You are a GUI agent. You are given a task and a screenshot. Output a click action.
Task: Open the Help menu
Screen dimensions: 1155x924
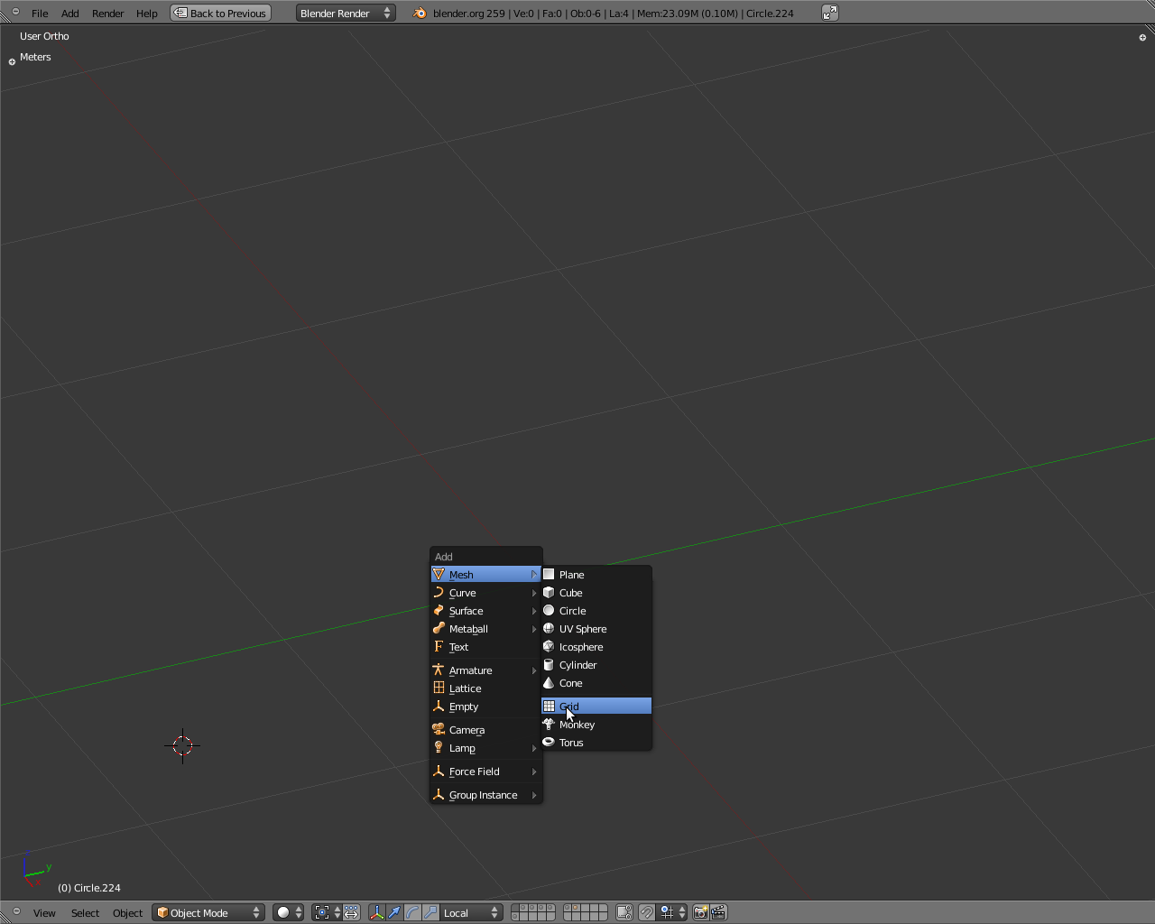(147, 14)
